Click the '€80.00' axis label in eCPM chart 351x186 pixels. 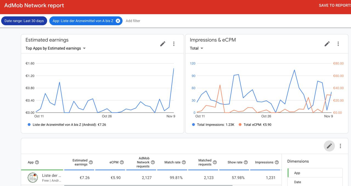[338, 63]
